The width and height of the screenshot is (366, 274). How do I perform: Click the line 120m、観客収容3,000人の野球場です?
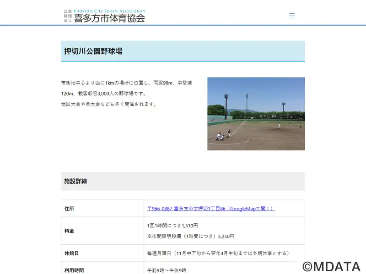(x=104, y=94)
